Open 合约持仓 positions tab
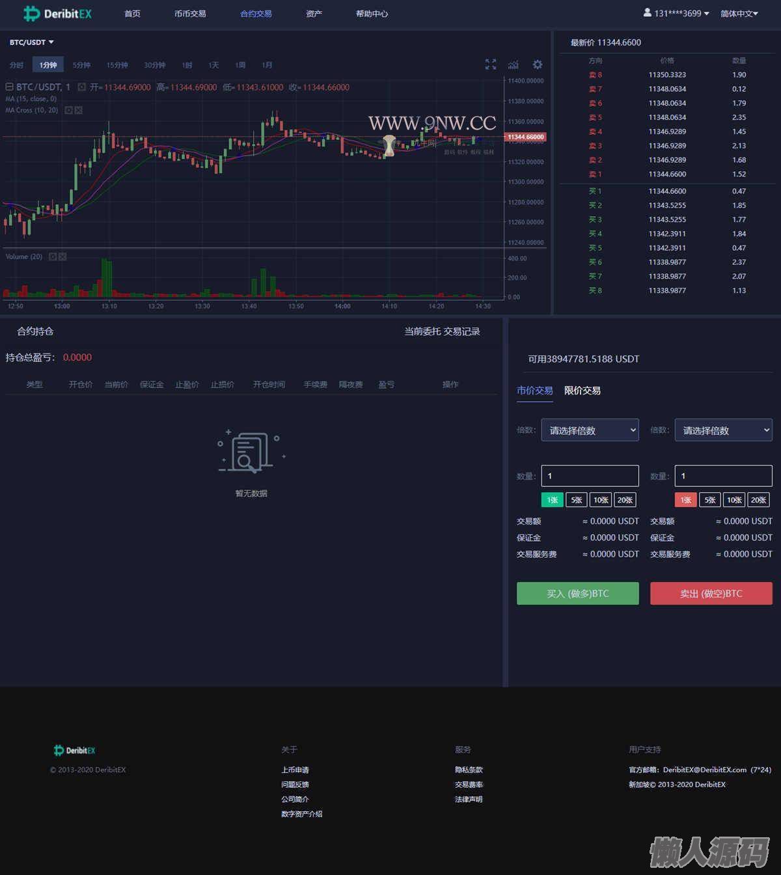Image resolution: width=781 pixels, height=875 pixels. tap(35, 331)
